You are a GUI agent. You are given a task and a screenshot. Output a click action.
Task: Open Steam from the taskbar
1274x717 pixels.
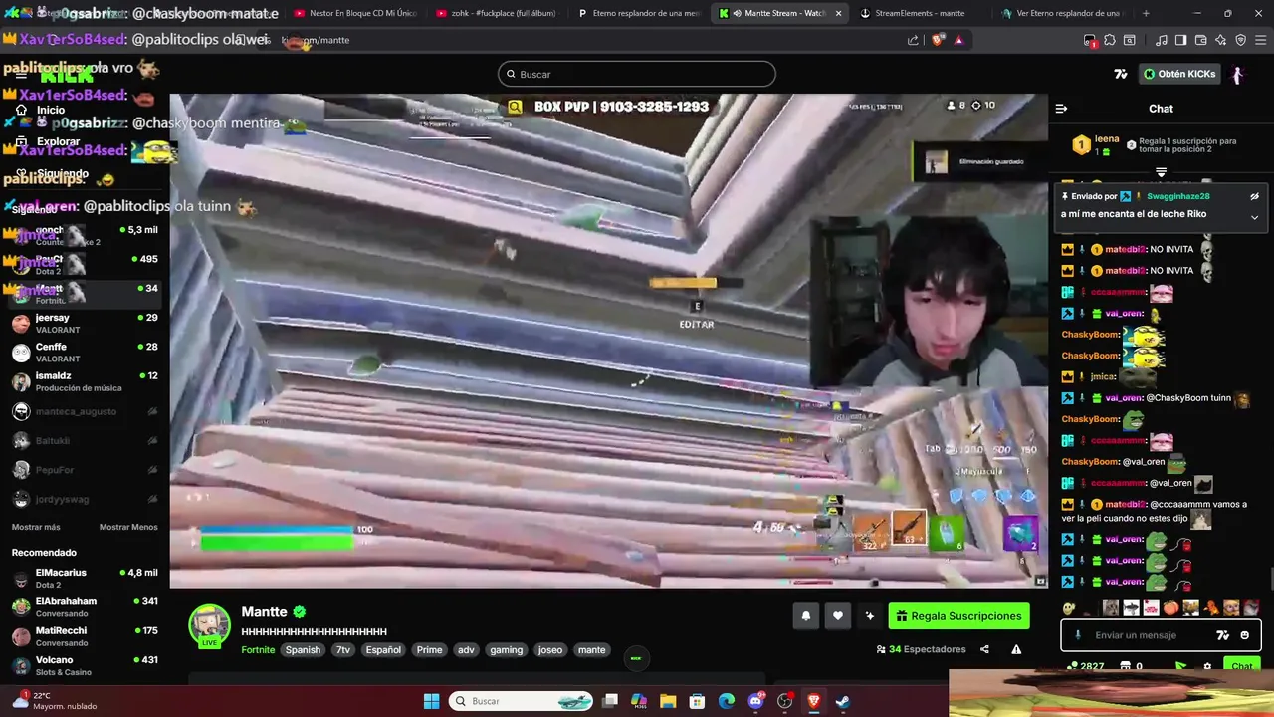pos(842,701)
